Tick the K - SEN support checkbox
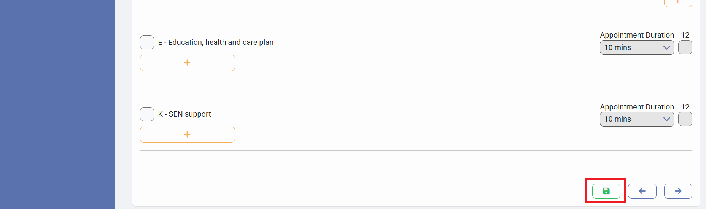The width and height of the screenshot is (706, 209). 147,114
